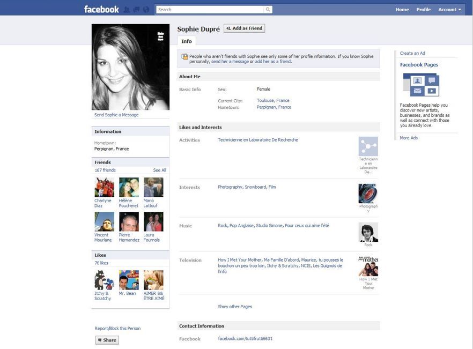Click the Photography interest link
The width and height of the screenshot is (473, 349).
(x=230, y=187)
